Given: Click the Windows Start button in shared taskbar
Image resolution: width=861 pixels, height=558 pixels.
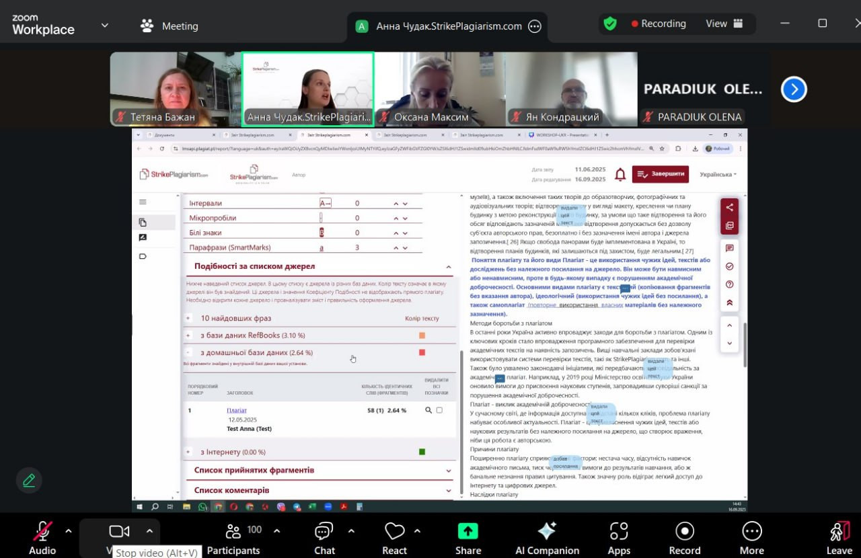Looking at the screenshot, I should coord(140,506).
